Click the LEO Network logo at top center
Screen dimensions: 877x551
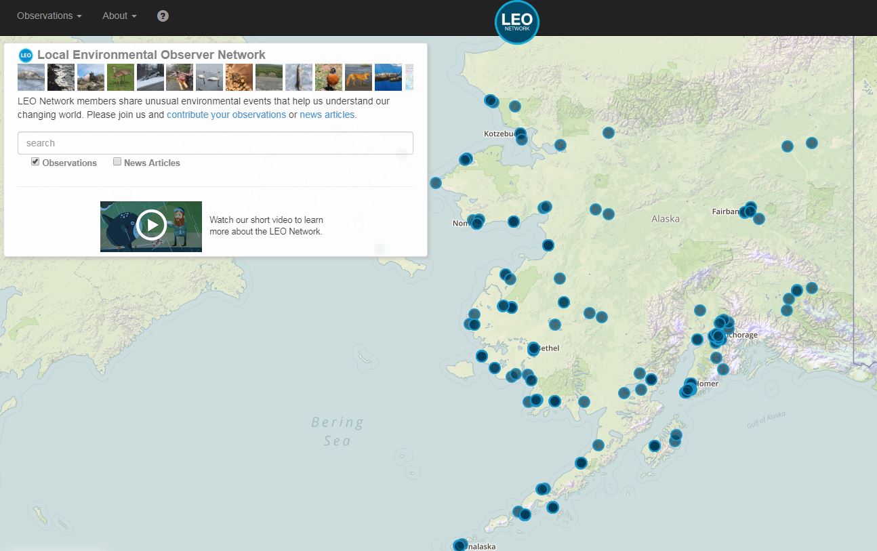[516, 22]
